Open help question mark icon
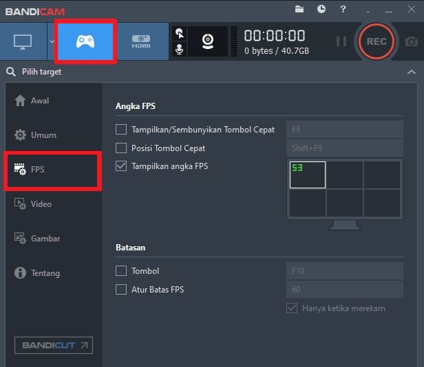 (343, 10)
